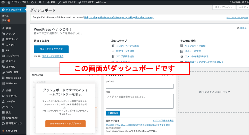Open 固定ページを追加 link
This screenshot has height=135, width=249.
pyautogui.click(x=125, y=51)
